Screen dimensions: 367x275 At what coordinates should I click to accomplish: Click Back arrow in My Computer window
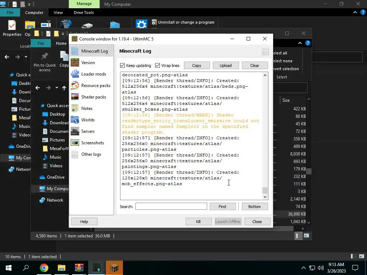point(7,57)
